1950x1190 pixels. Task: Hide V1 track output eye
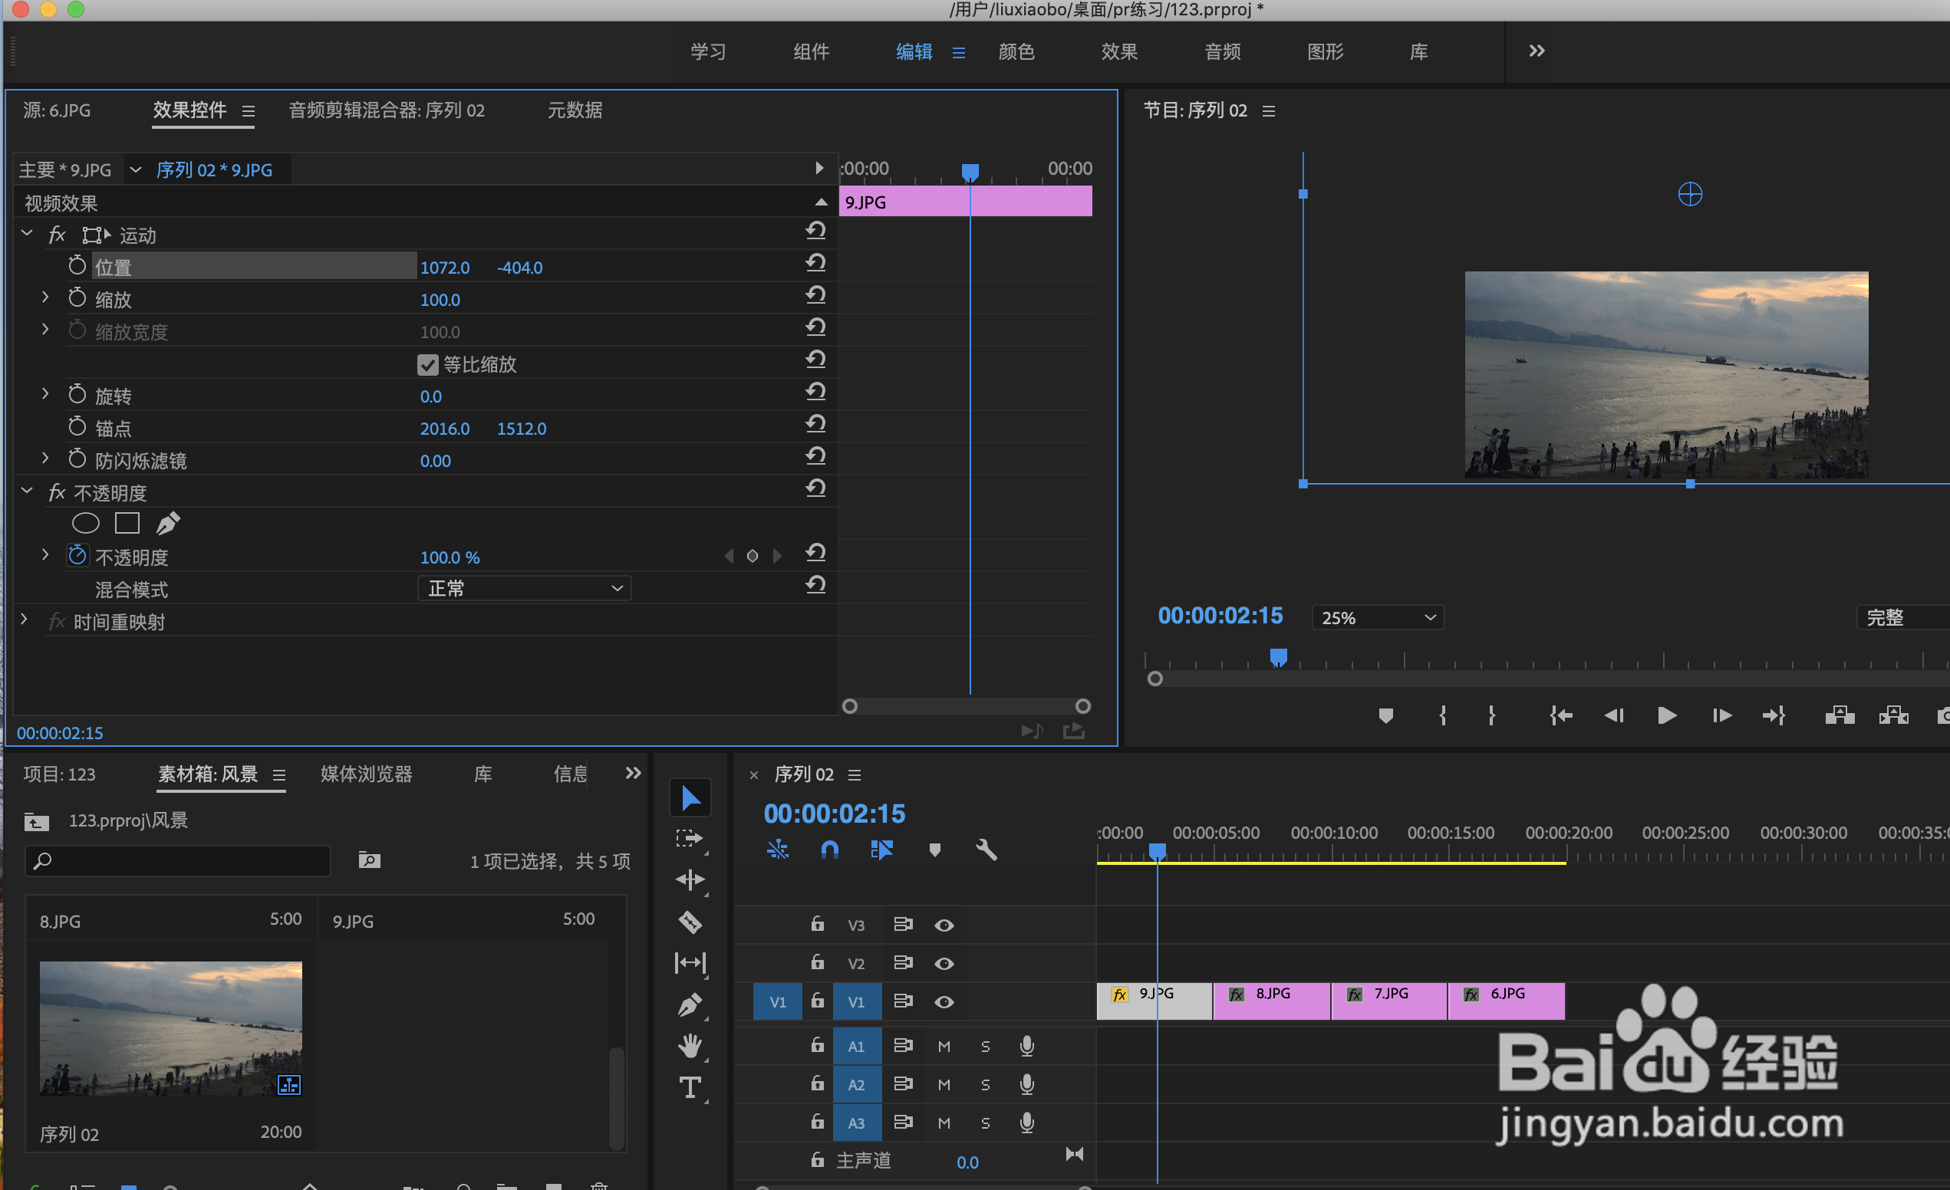click(944, 1001)
